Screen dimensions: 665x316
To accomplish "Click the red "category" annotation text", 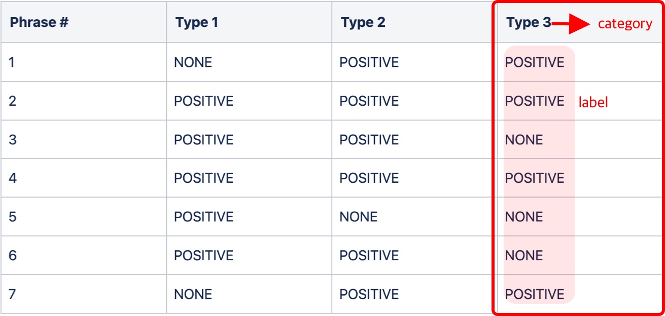I will tap(625, 24).
